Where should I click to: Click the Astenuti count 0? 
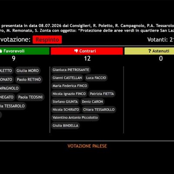click(161, 58)
